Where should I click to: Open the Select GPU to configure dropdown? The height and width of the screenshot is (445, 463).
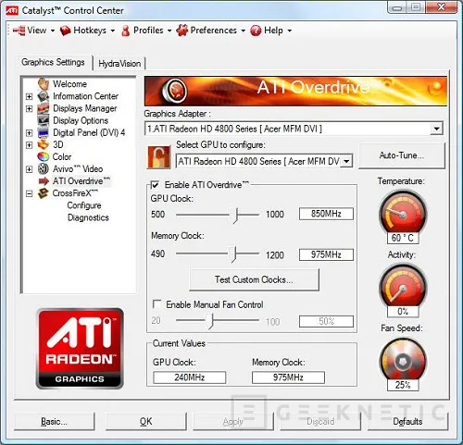coord(346,161)
